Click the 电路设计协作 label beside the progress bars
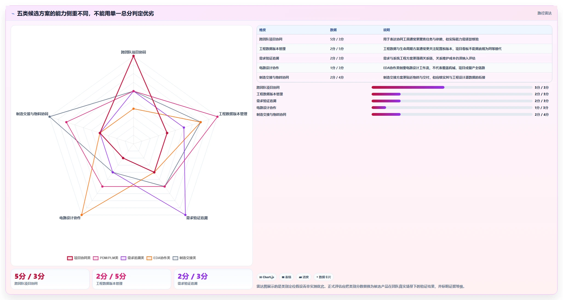 click(266, 108)
